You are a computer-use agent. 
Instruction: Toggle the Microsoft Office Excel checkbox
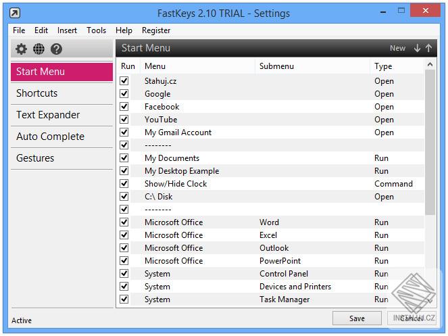point(124,235)
